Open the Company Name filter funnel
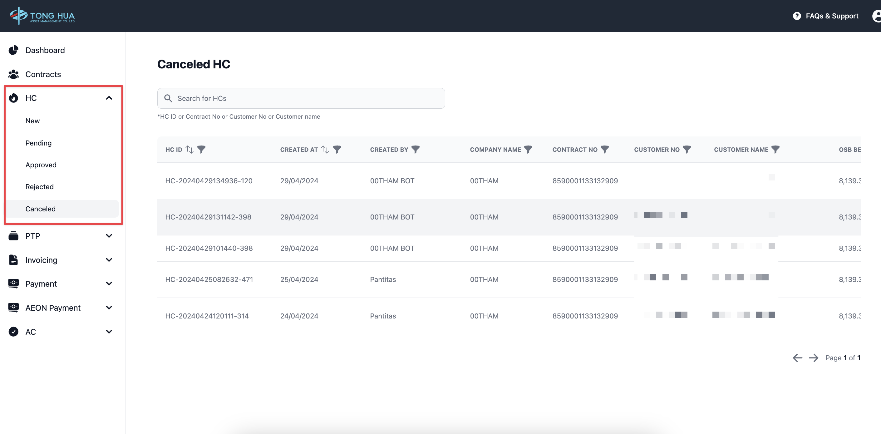Screen dimensions: 881x434 528,150
